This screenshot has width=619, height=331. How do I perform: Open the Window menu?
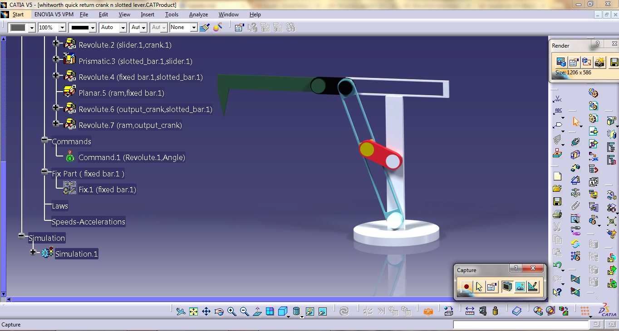(228, 15)
